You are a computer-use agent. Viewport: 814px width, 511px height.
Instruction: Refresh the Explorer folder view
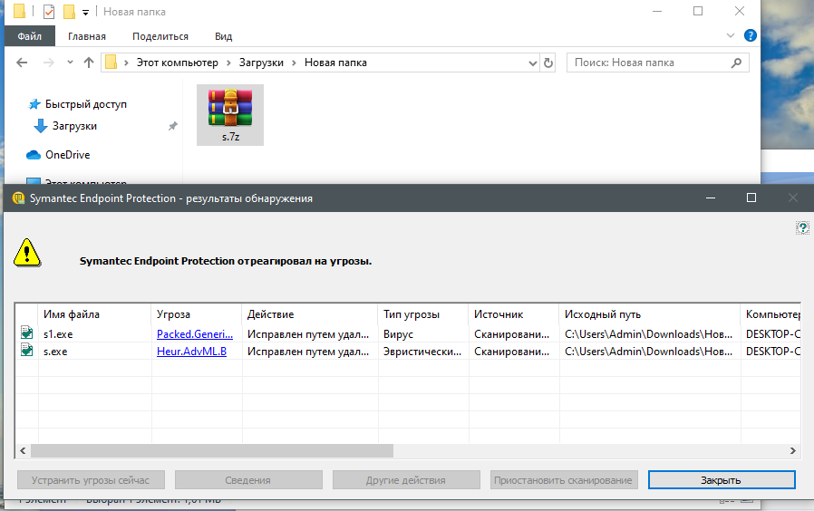click(x=548, y=63)
